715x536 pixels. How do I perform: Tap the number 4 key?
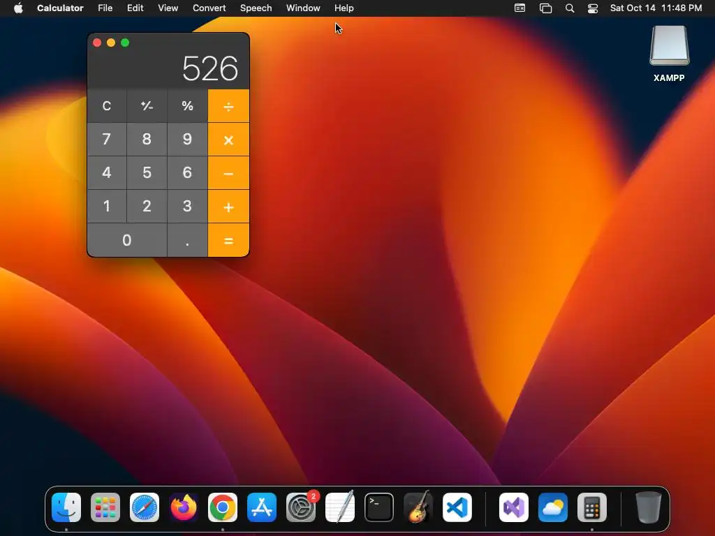107,173
